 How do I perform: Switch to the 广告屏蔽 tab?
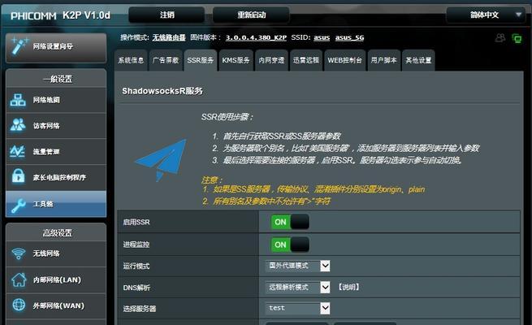[x=166, y=60]
